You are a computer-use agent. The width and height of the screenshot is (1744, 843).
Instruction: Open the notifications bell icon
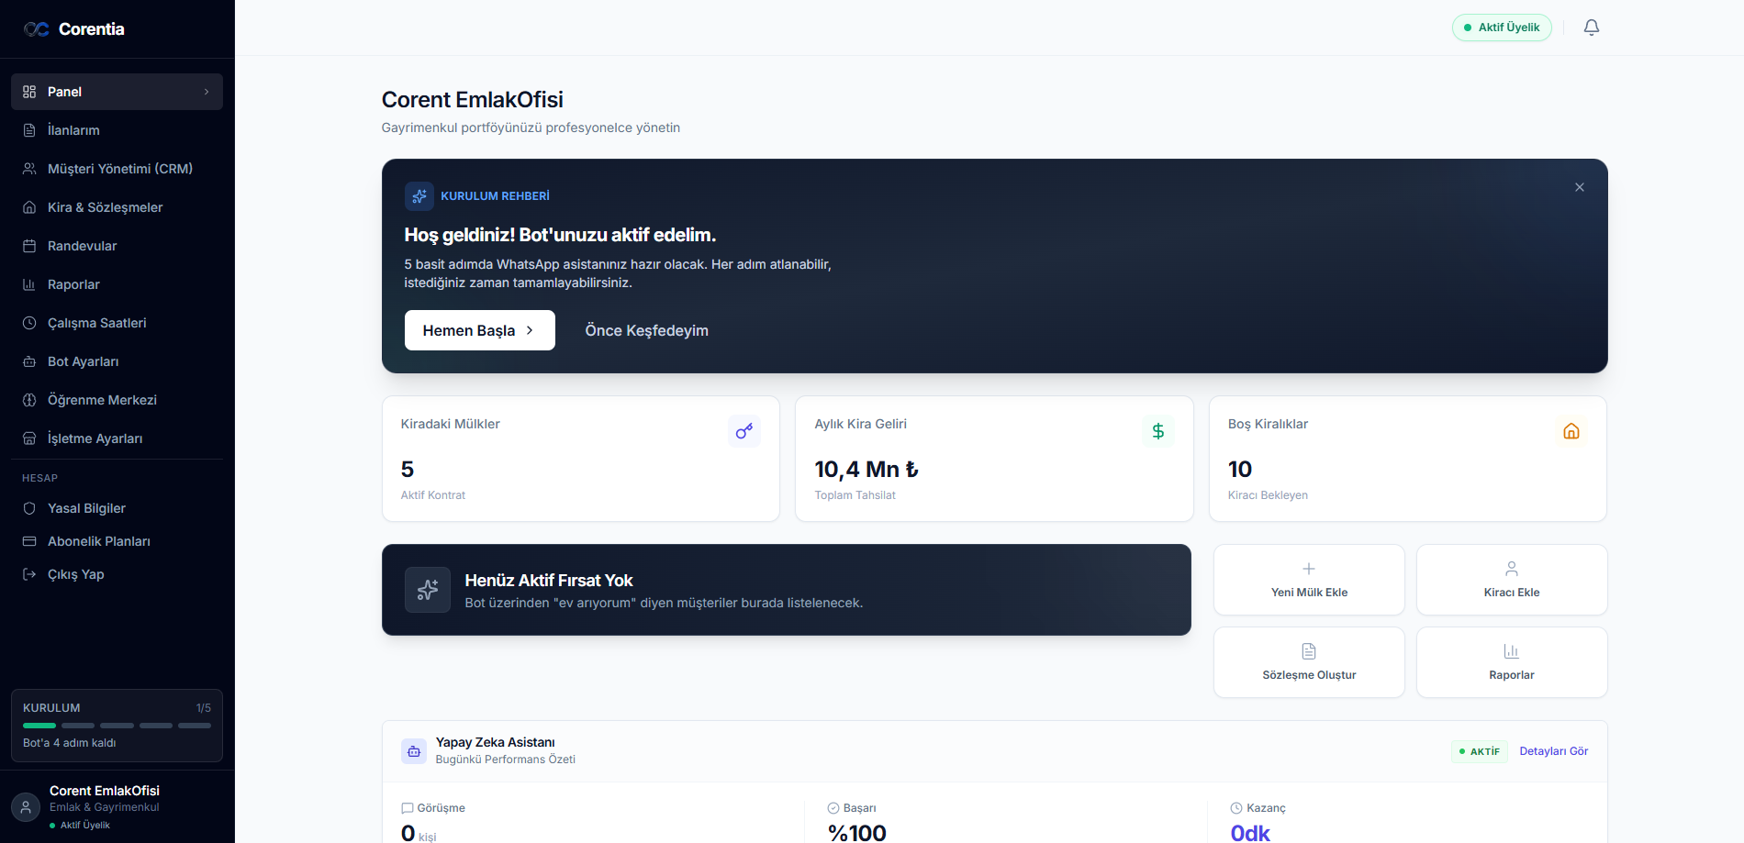tap(1592, 28)
